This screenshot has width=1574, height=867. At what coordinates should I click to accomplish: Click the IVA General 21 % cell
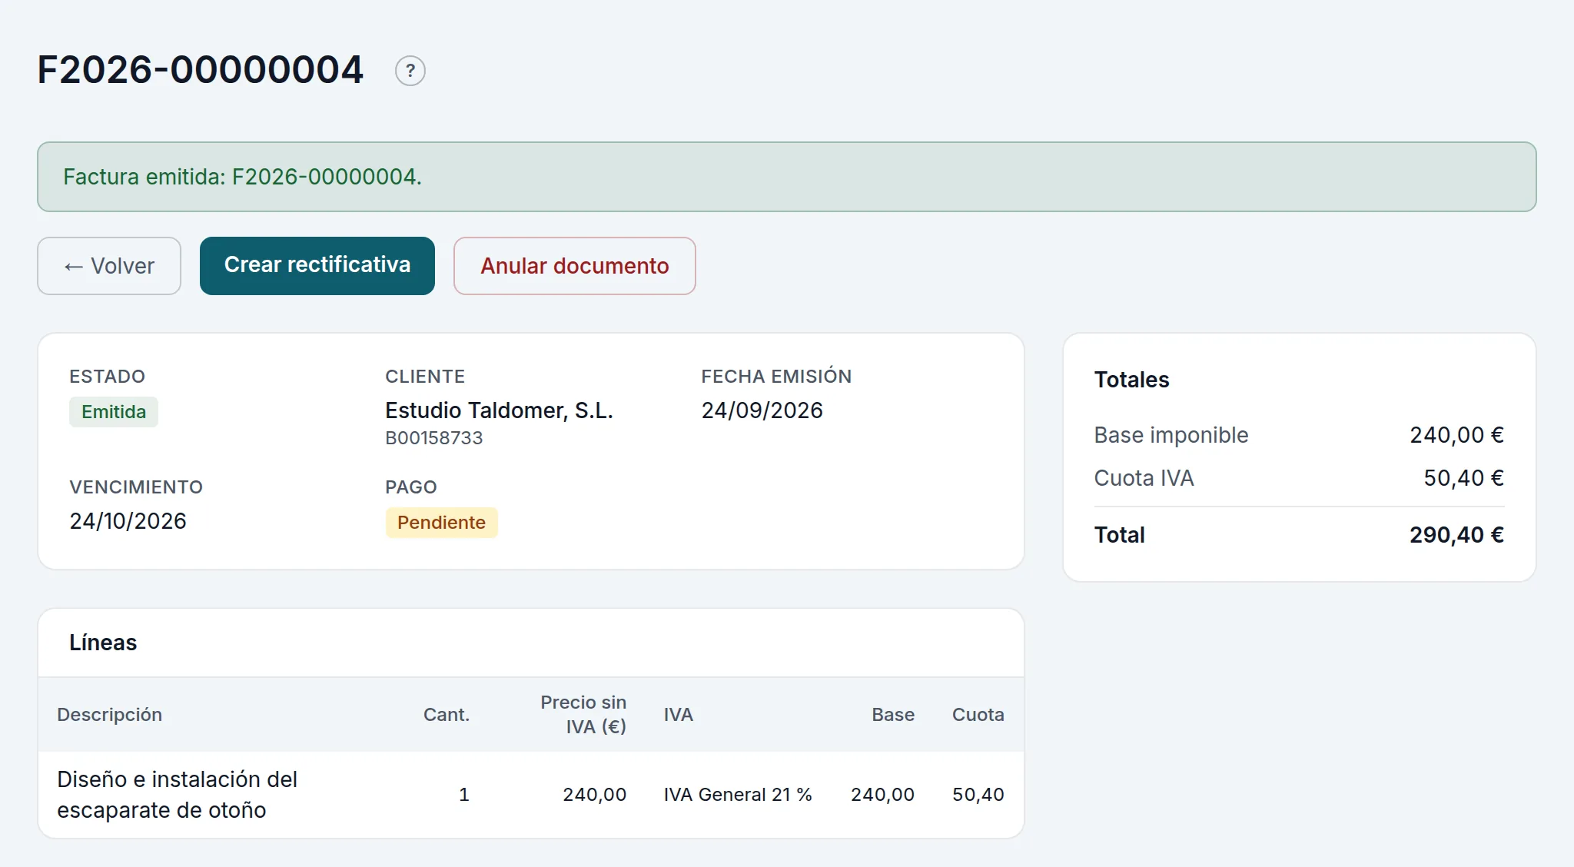tap(738, 795)
